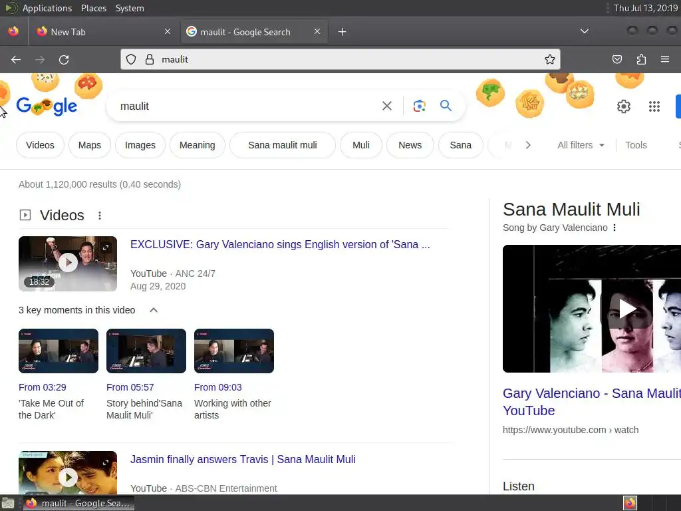Viewport: 681px width, 511px height.
Task: Jump to key moment From 05:57
Action: point(130,387)
